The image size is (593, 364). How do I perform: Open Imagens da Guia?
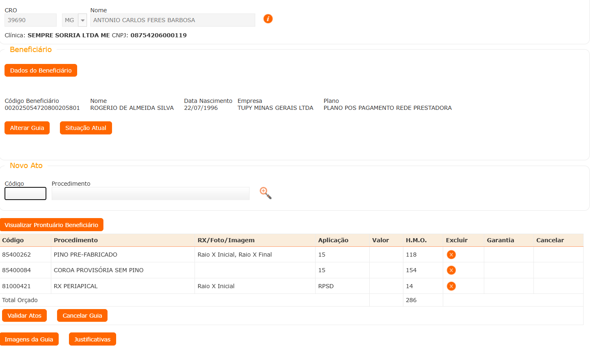(29, 339)
